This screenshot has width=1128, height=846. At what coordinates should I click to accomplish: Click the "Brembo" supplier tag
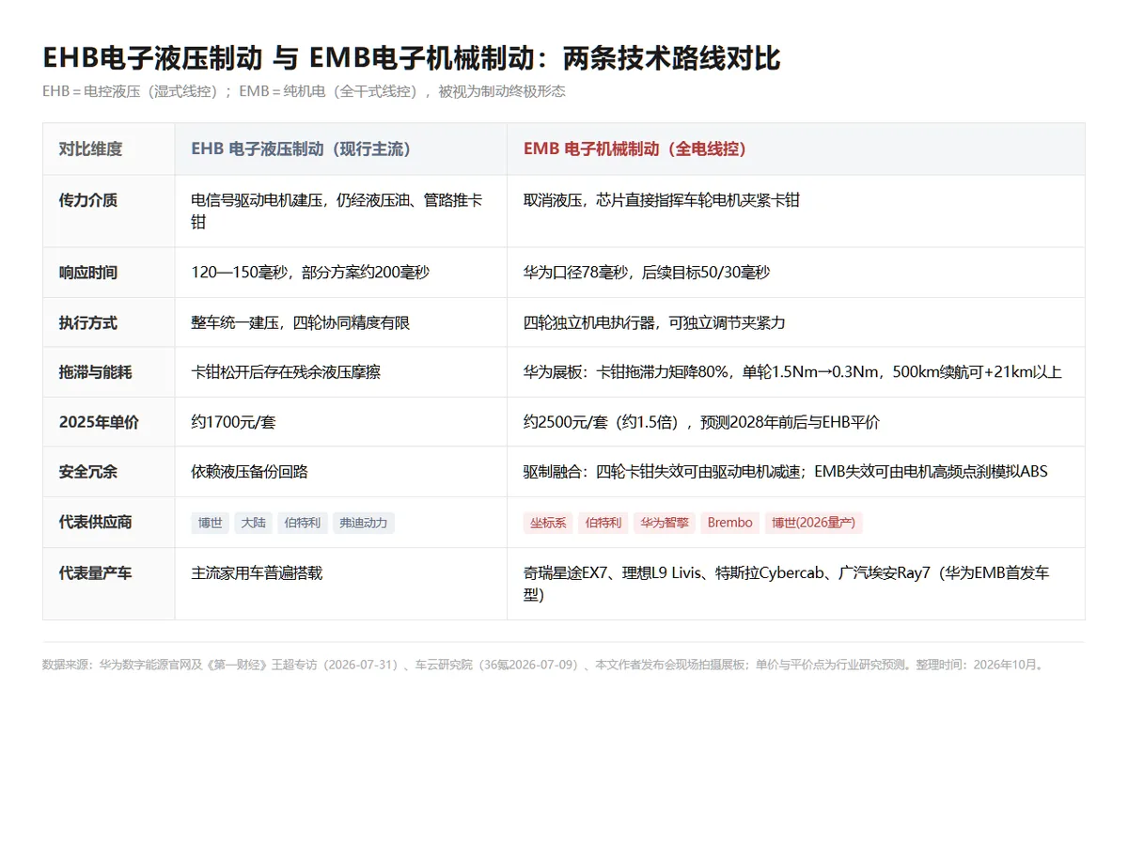(x=730, y=523)
